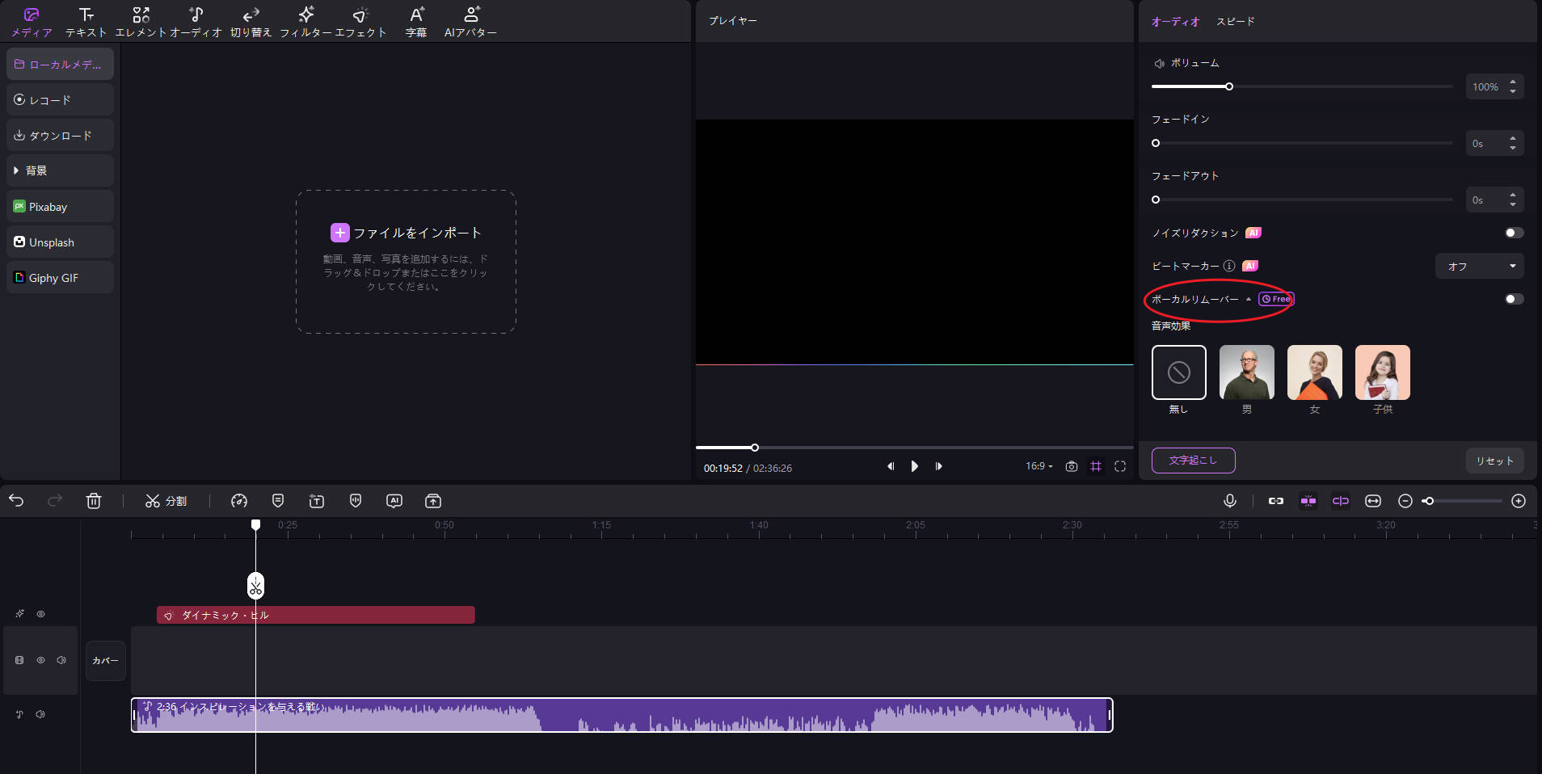The width and height of the screenshot is (1542, 774).
Task: Open the top オーディオ library tab
Action: click(196, 22)
